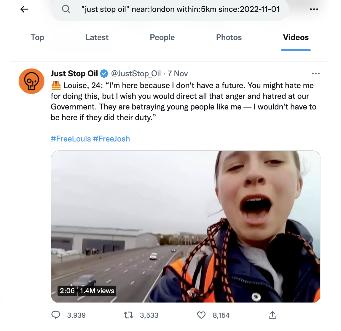
Task: Play the Louise protest video
Action: [x=186, y=227]
